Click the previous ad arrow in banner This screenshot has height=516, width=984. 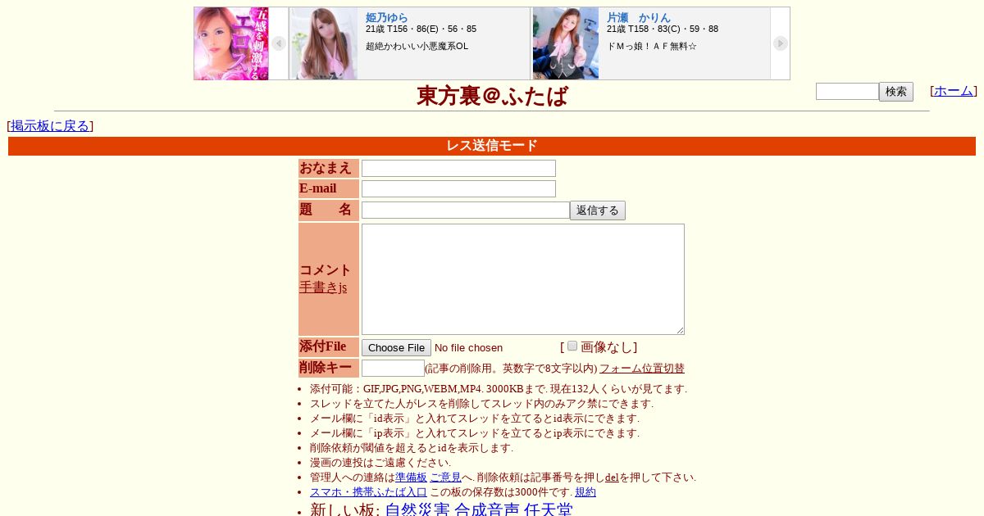click(x=279, y=43)
